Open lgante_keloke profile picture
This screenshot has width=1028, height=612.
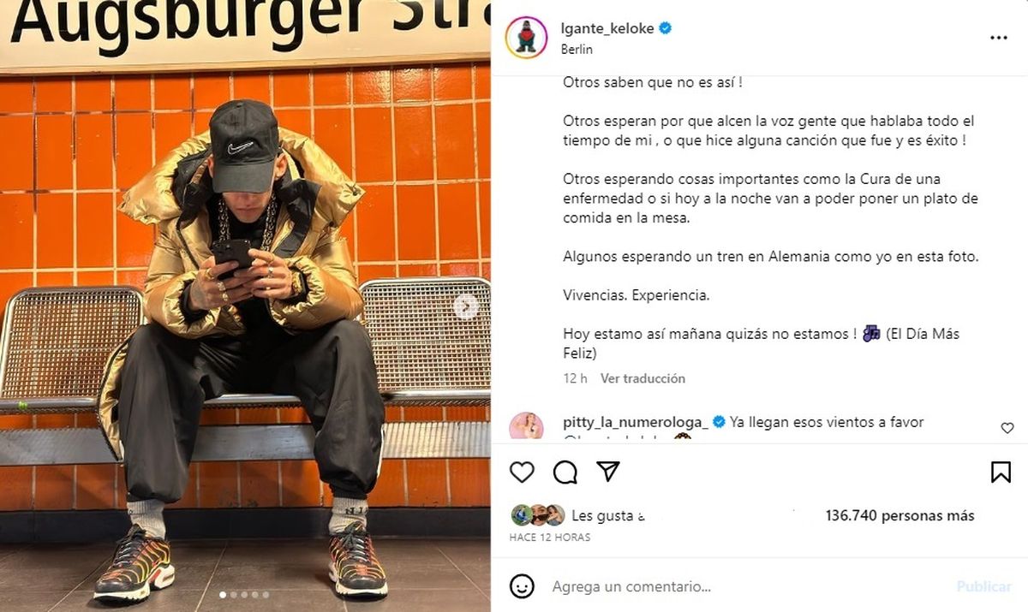point(526,38)
